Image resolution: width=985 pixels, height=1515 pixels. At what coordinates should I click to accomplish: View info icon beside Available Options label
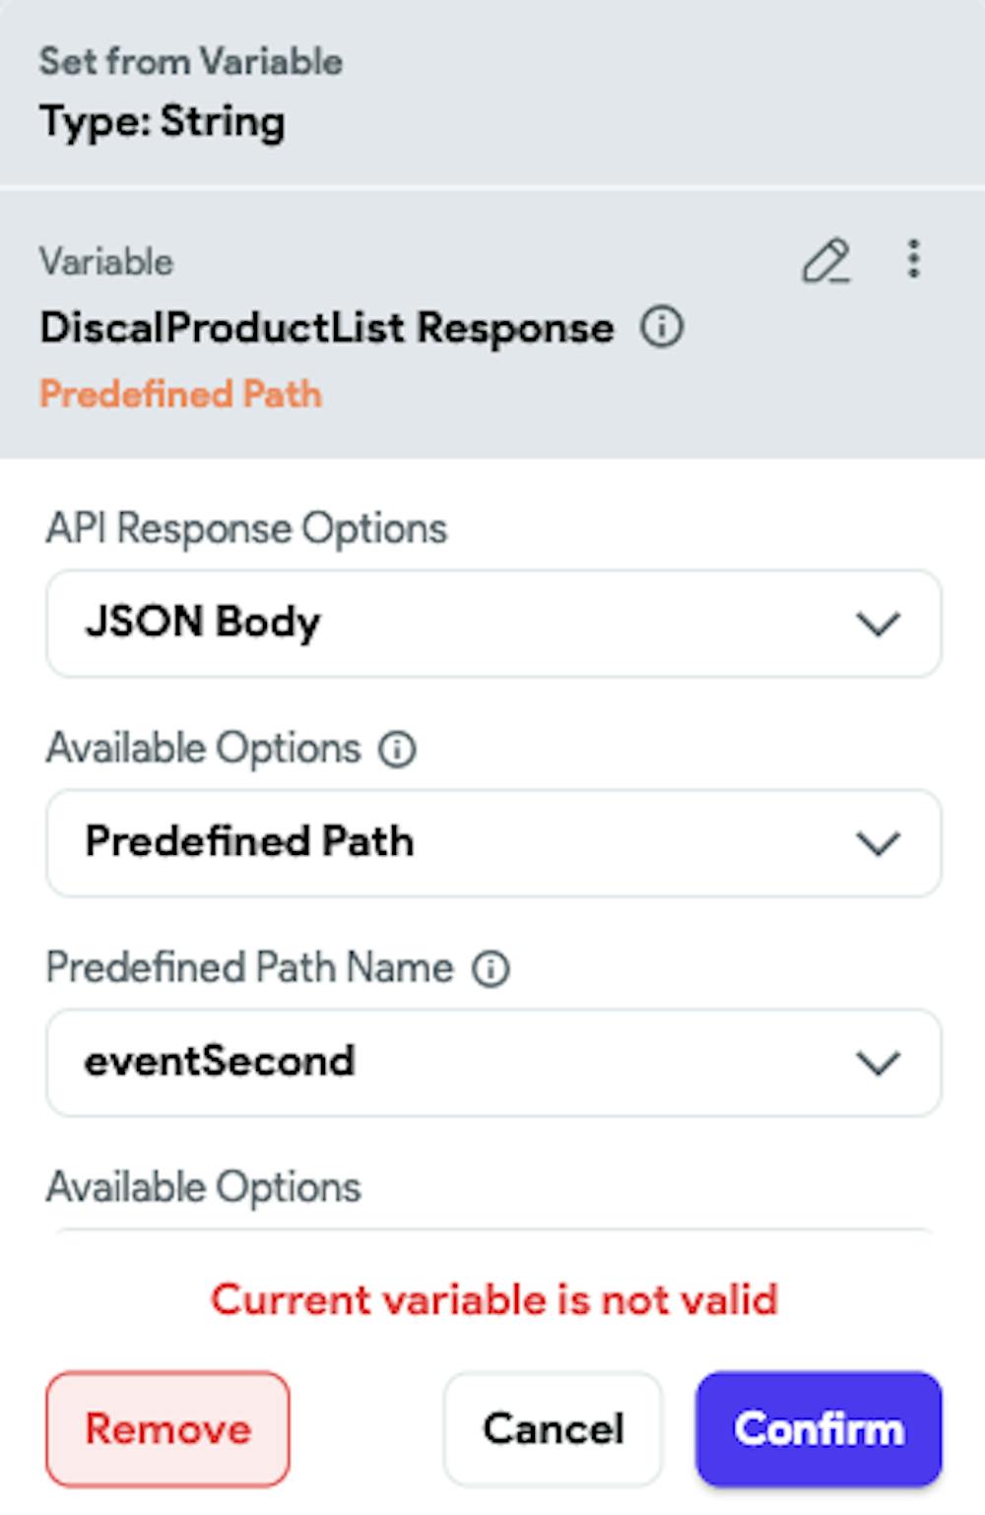pos(398,750)
